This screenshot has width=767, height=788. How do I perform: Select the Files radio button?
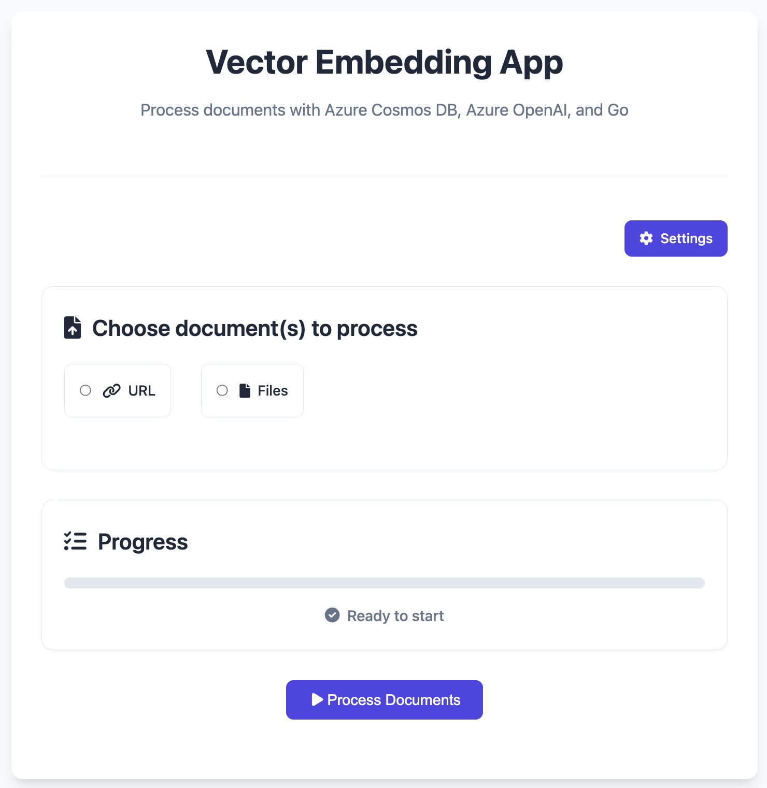point(222,390)
